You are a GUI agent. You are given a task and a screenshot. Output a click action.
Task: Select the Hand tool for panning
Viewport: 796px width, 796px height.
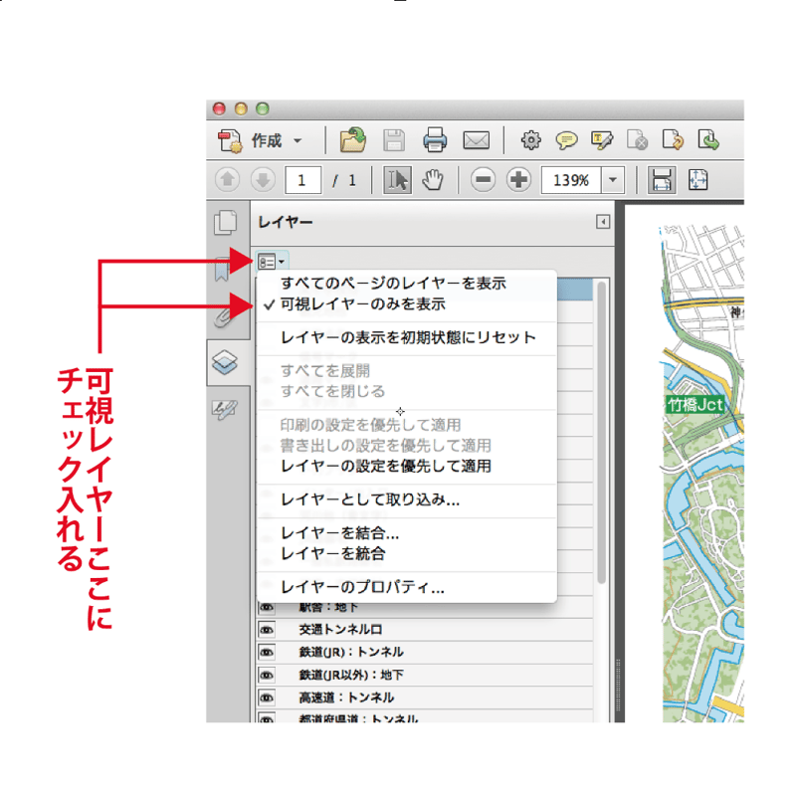433,180
